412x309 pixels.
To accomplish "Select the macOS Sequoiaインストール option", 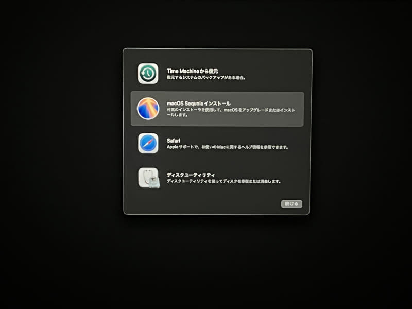I will click(216, 108).
